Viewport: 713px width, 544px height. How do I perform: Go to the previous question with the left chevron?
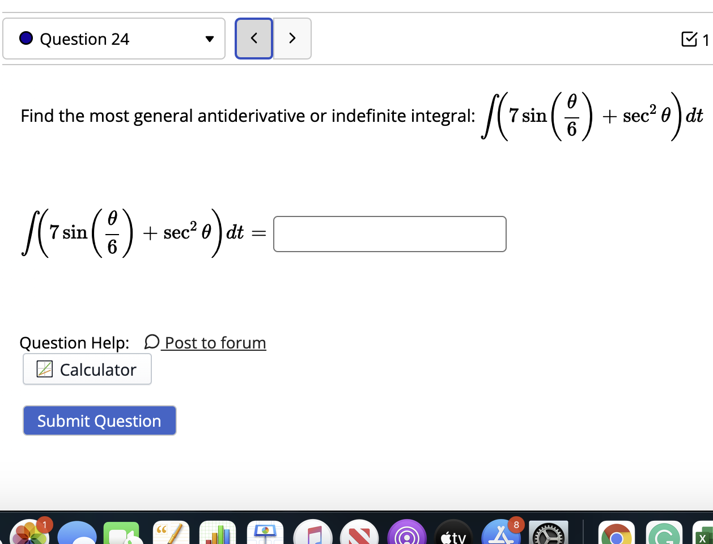[254, 38]
